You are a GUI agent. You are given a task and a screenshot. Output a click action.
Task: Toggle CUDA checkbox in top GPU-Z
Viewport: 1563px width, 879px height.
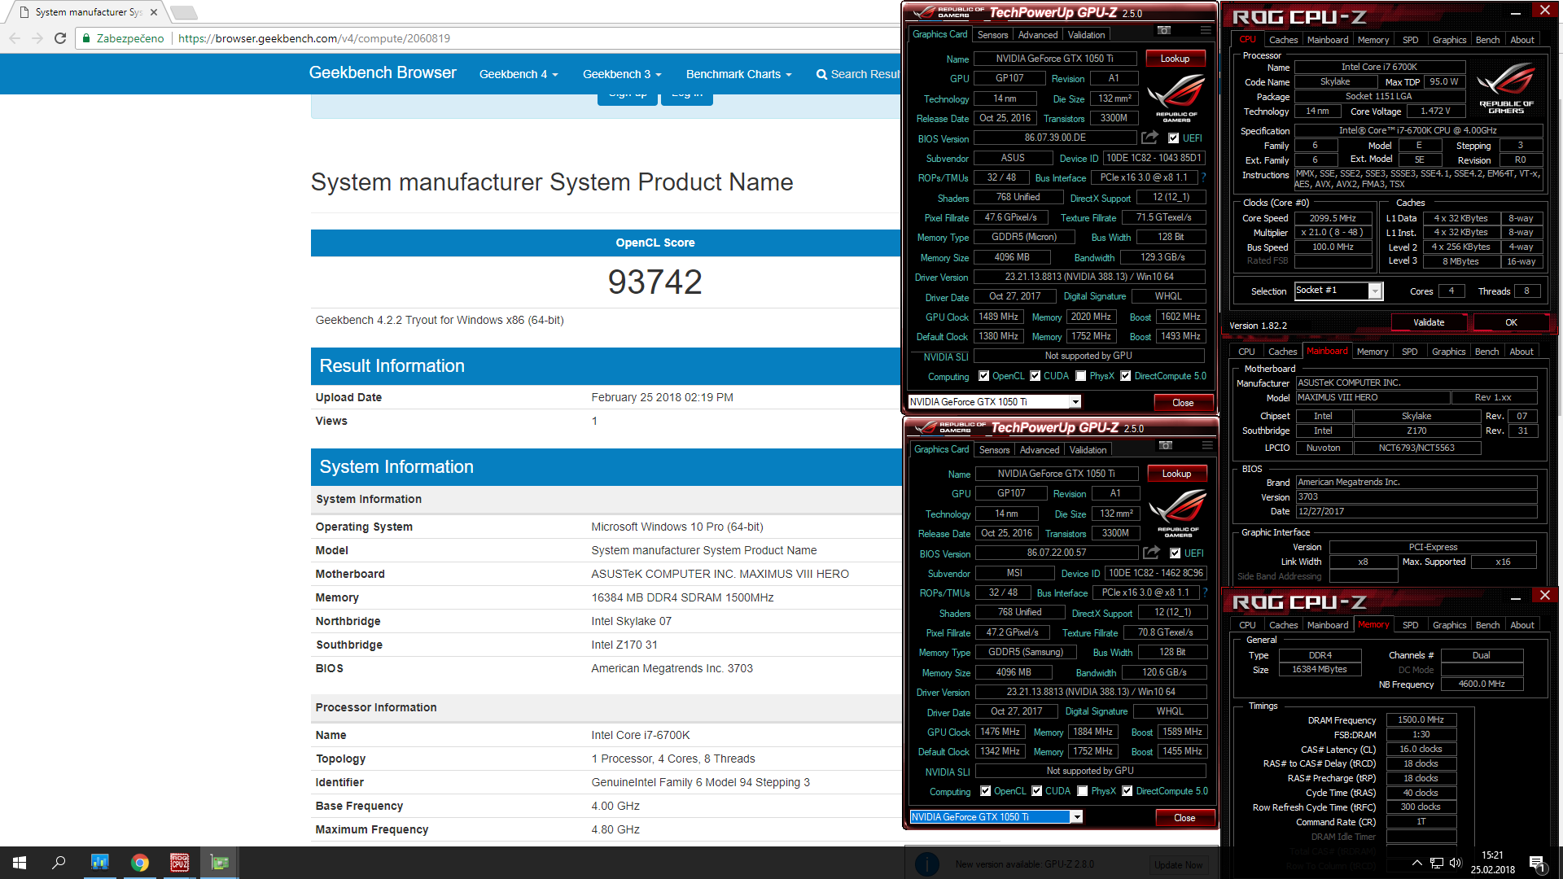coord(1035,376)
